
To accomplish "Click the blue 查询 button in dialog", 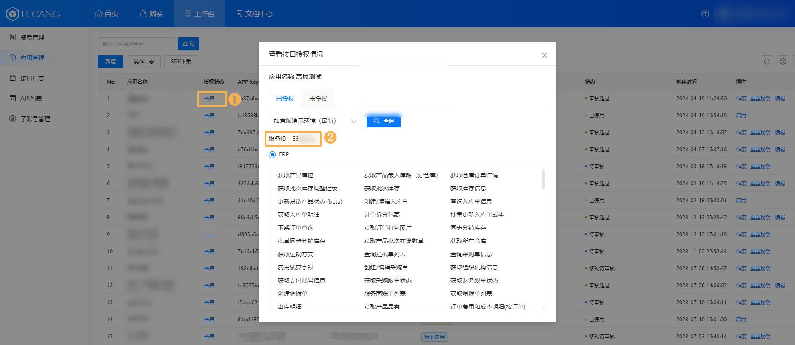I will coord(383,121).
